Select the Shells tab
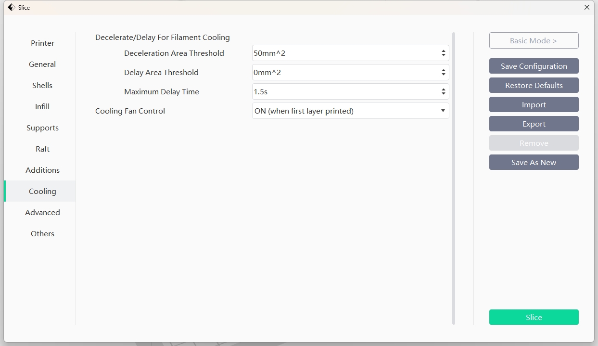The height and width of the screenshot is (346, 598). point(42,86)
